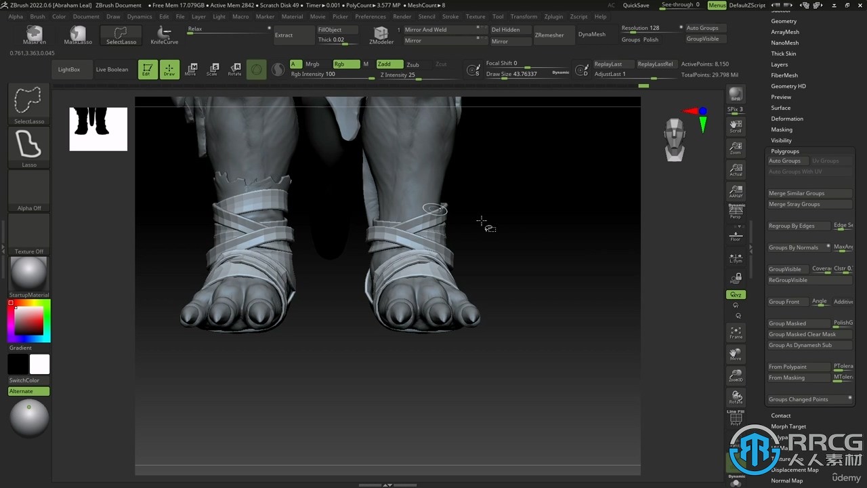Toggle the Mrgb mode
This screenshot has width=867, height=488.
pyautogui.click(x=312, y=64)
